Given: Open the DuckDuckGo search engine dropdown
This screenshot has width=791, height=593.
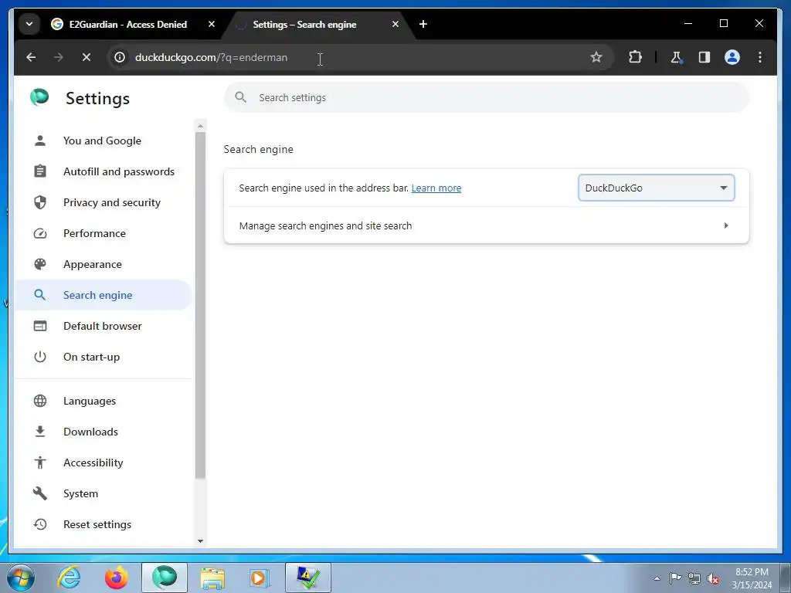Looking at the screenshot, I should click(x=657, y=188).
